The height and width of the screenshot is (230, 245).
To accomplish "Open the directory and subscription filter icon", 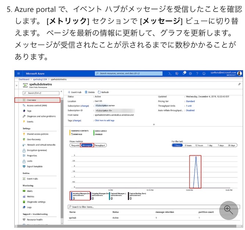I will point(177,73).
